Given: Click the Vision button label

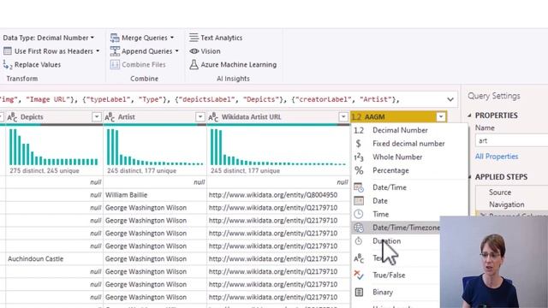Looking at the screenshot, I should coord(211,51).
